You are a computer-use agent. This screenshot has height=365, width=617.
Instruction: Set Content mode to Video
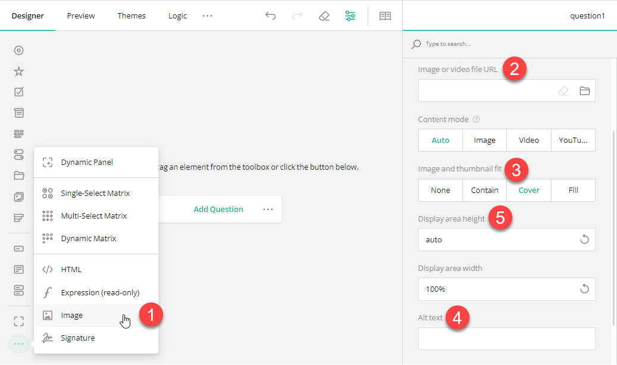point(528,140)
